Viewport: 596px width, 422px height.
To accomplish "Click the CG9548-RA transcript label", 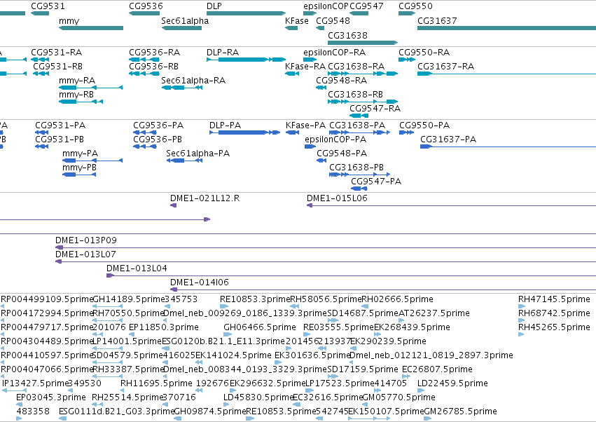I will 341,81.
